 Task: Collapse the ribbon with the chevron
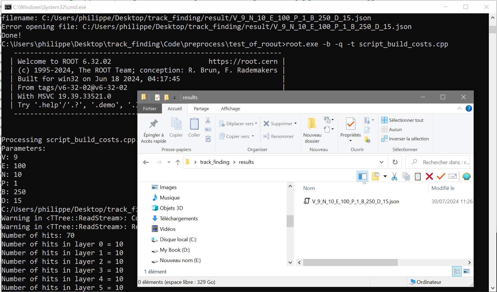coord(459,108)
